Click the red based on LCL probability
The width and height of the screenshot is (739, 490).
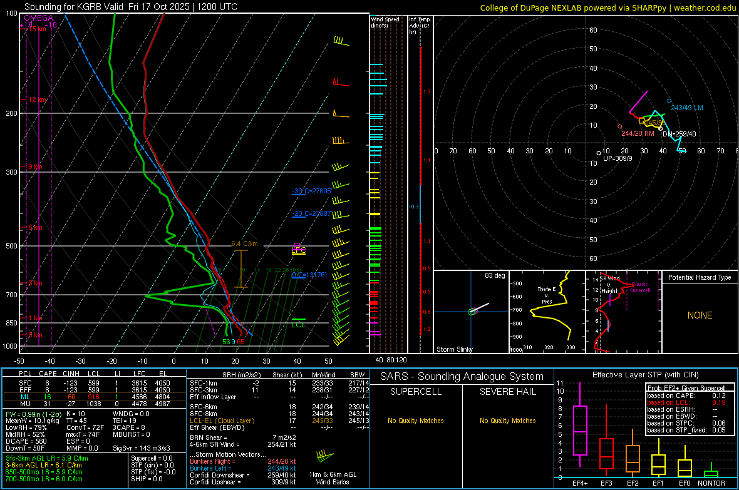(686, 402)
